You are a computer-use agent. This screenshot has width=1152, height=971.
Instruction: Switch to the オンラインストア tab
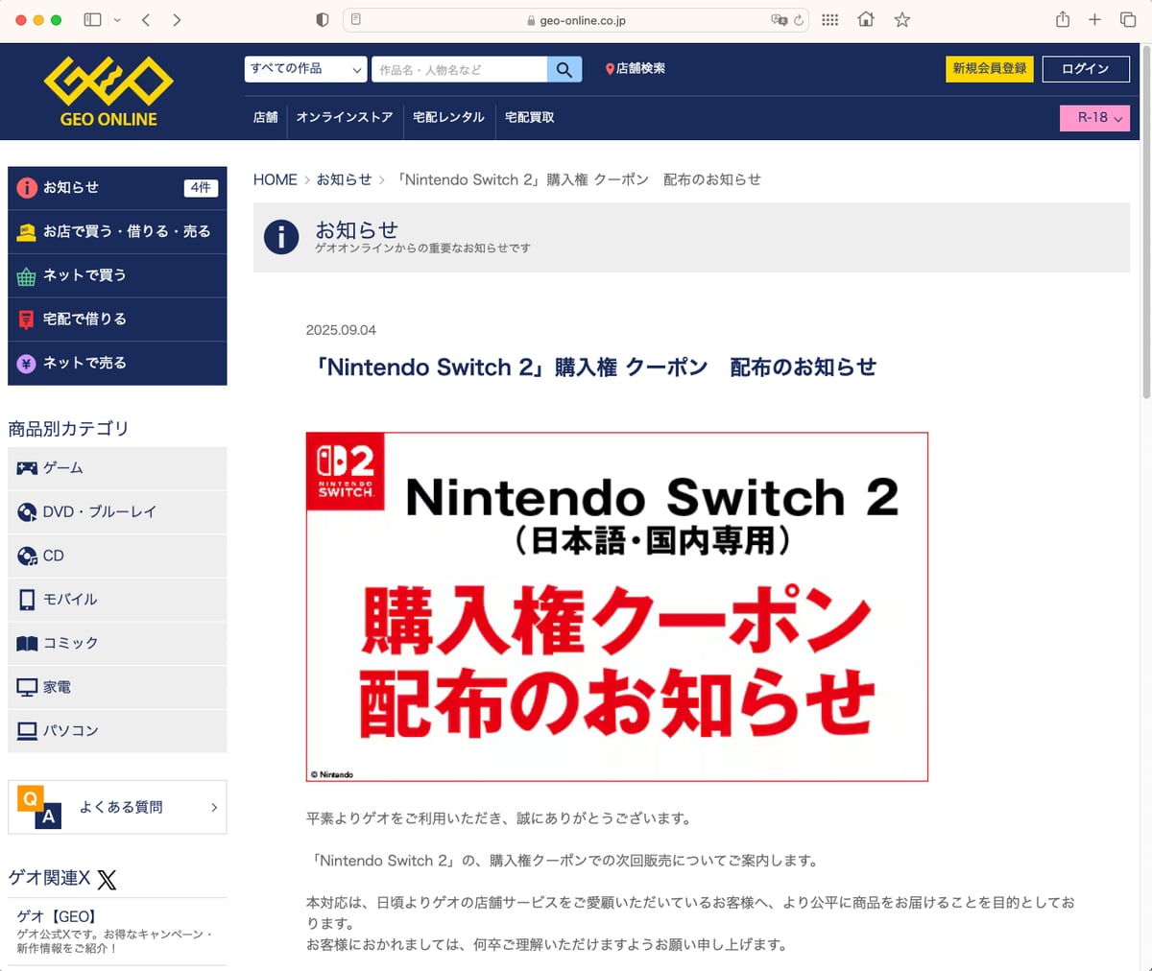[346, 117]
